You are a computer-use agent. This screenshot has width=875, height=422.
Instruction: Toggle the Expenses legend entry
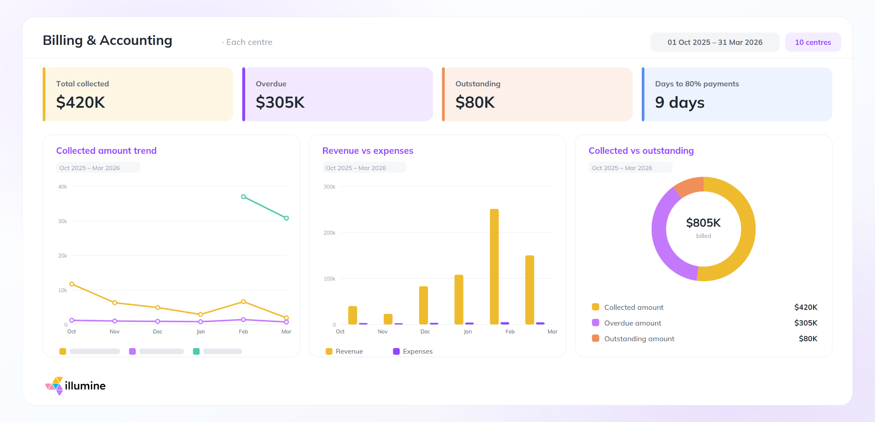(413, 351)
